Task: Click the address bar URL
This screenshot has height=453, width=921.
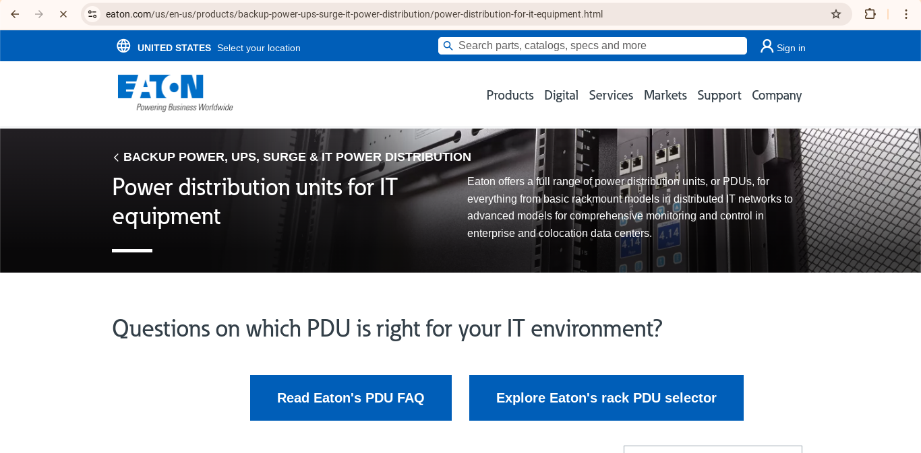Action: [354, 14]
